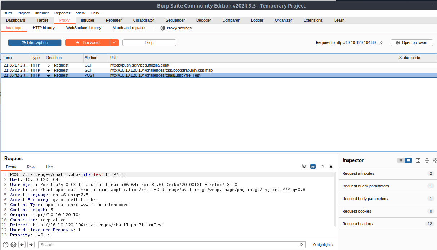Expand Request attributes in Inspector
Viewport: 437px width, 250px height.
[x=388, y=173]
